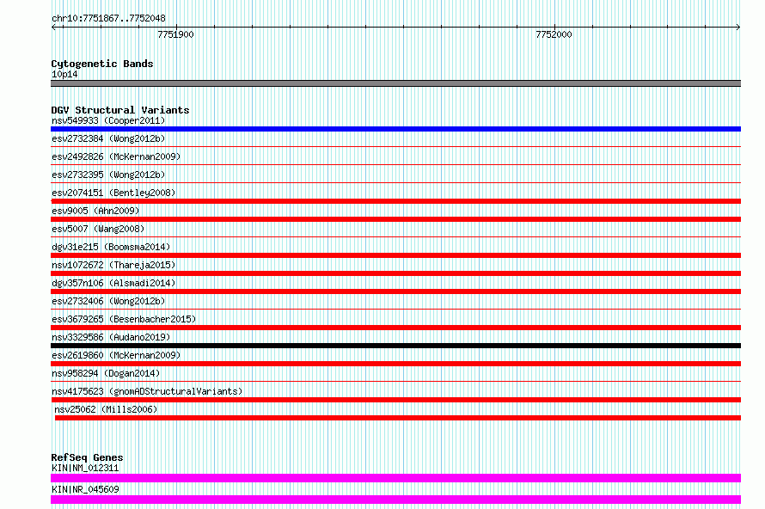Select the Cytogenetic Bands track title
Image resolution: width=765 pixels, height=509 pixels.
click(102, 64)
